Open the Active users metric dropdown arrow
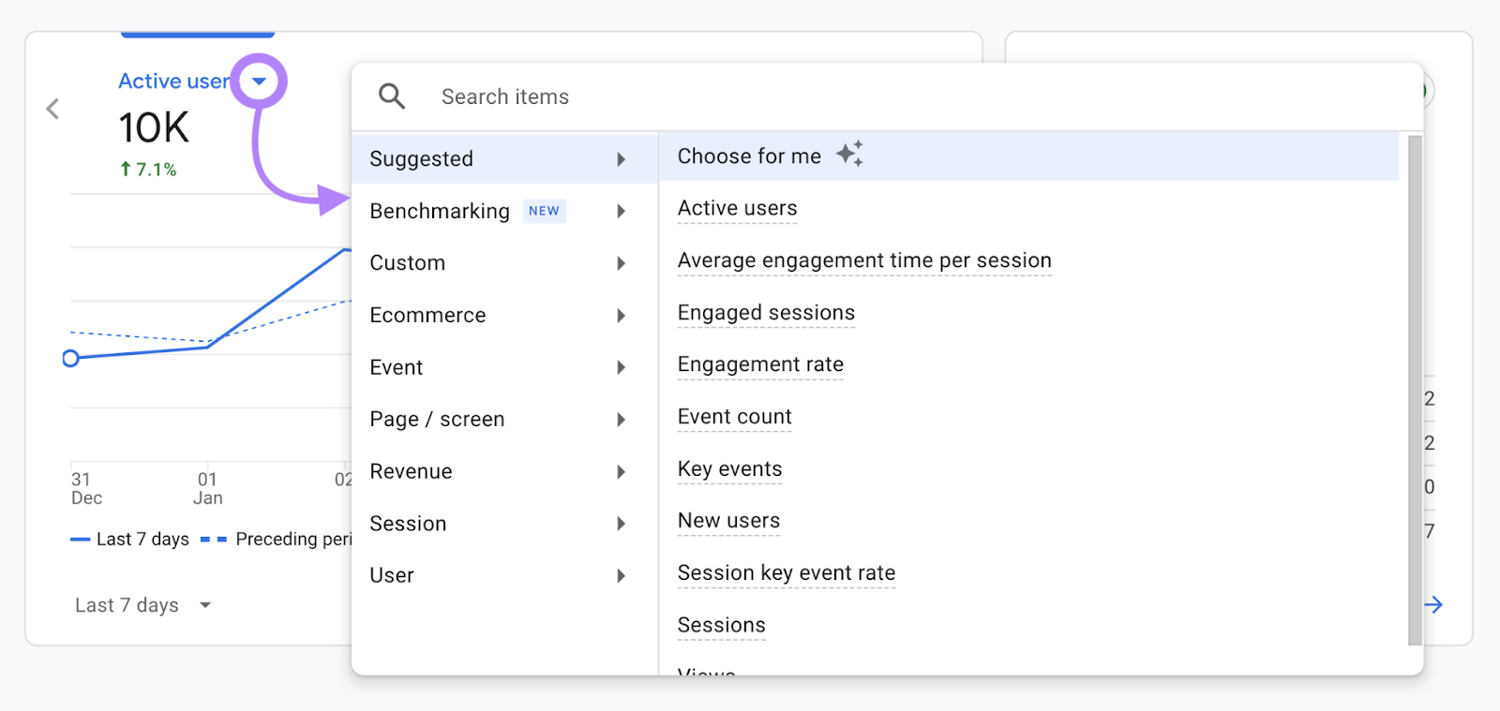 (260, 81)
